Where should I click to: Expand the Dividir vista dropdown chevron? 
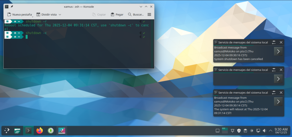(x=60, y=14)
